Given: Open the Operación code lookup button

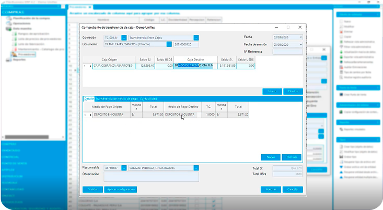Looking at the screenshot, I should pyautogui.click(x=123, y=38).
